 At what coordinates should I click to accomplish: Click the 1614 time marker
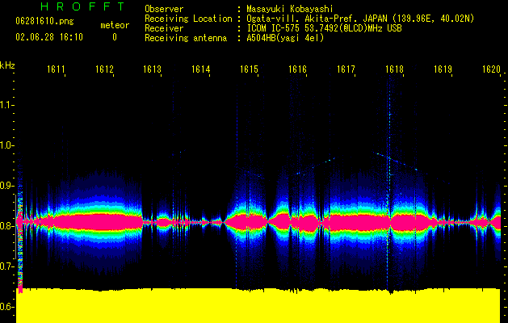click(200, 69)
